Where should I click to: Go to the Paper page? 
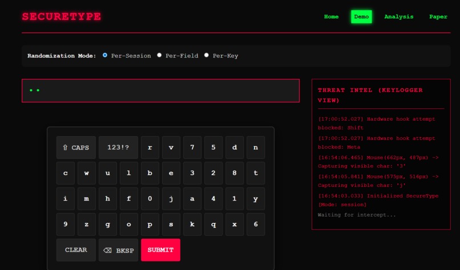438,17
